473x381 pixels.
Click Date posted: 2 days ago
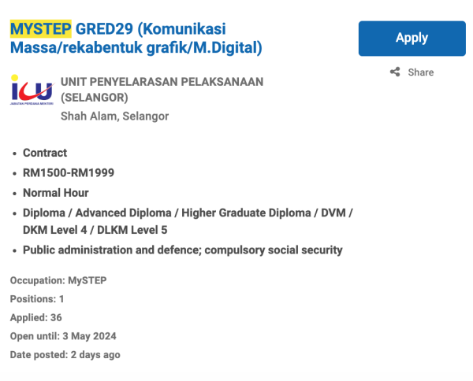tap(65, 355)
